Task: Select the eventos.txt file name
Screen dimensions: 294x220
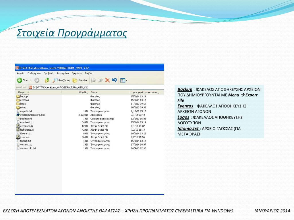Action: pyautogui.click(x=26, y=122)
